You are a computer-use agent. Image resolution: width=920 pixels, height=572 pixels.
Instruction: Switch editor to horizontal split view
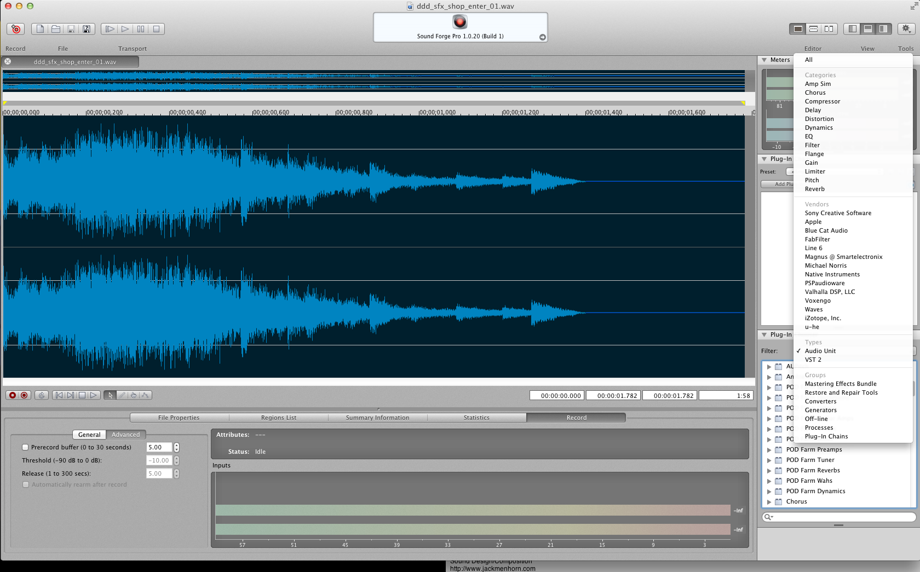(x=814, y=29)
